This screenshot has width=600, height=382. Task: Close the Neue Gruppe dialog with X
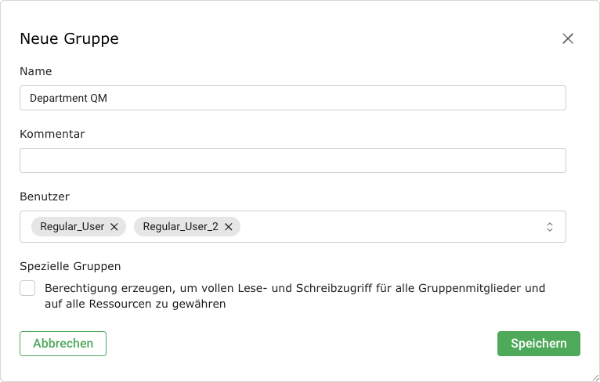(568, 39)
